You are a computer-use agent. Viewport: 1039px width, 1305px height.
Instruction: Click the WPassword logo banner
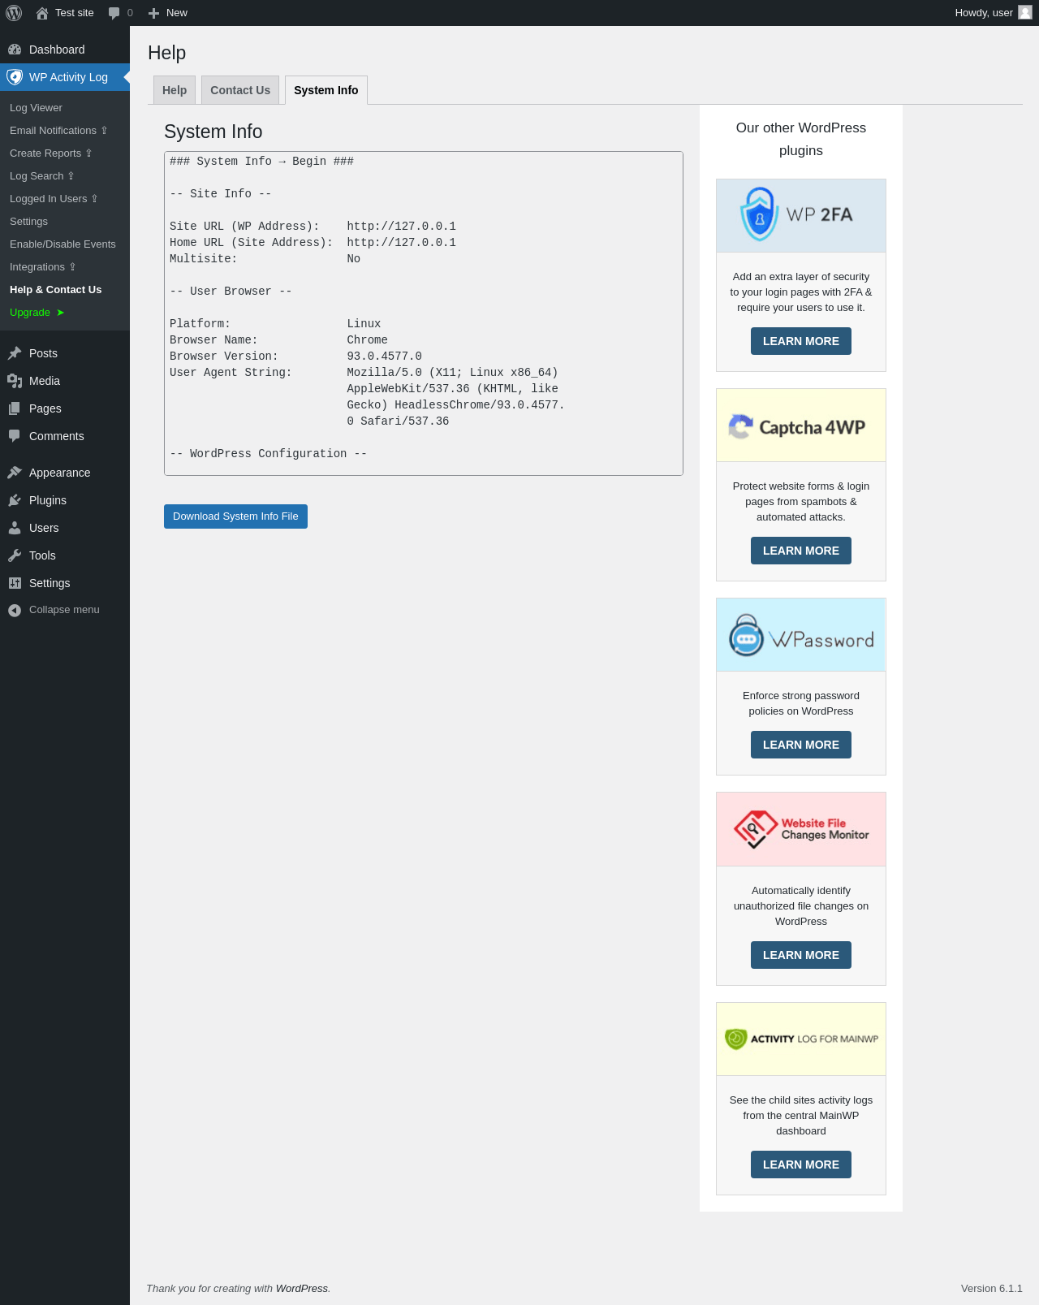tap(801, 635)
